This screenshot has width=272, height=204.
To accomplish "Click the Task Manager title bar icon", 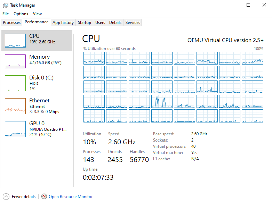I will coord(5,5).
